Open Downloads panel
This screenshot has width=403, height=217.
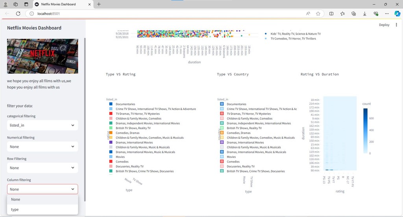(x=365, y=14)
